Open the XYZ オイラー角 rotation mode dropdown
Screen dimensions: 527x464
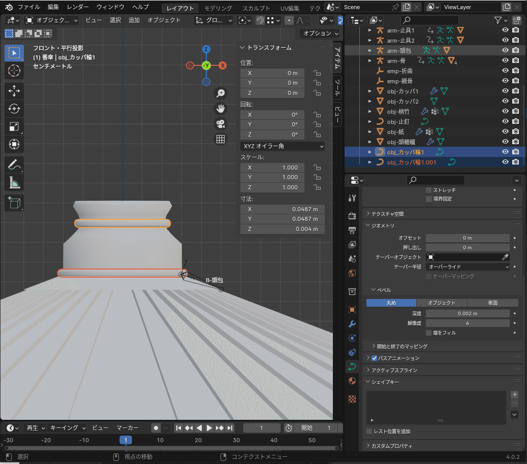[x=283, y=146]
